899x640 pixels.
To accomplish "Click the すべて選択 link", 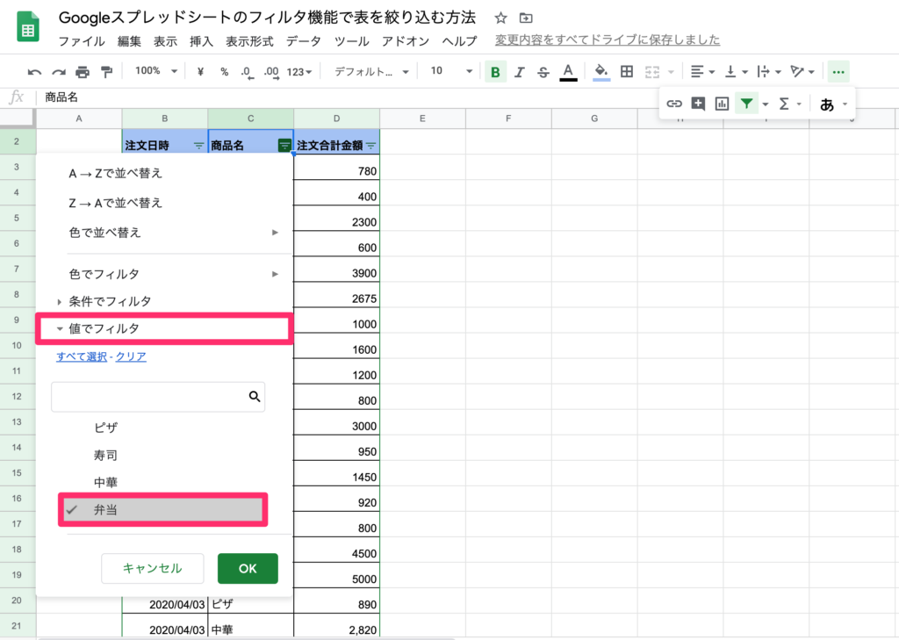I will click(x=81, y=356).
